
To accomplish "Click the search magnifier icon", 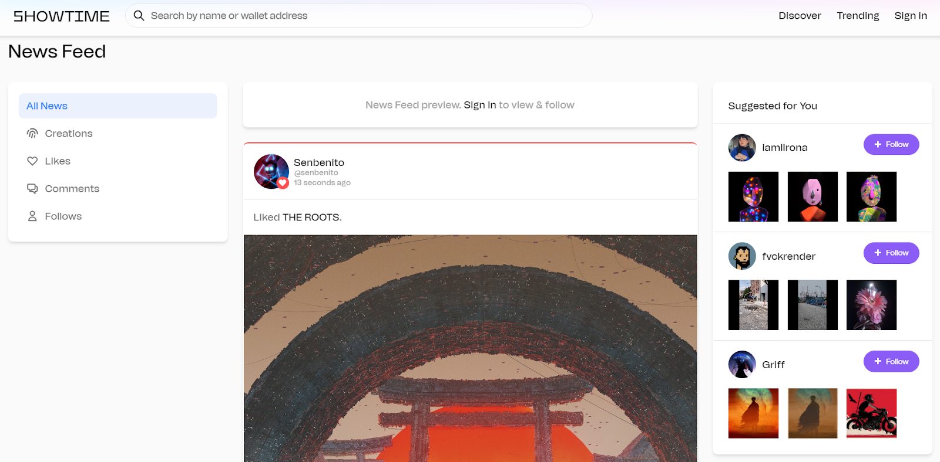I will click(139, 16).
